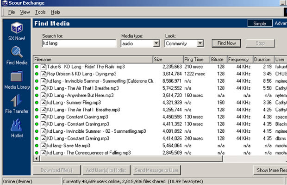Click green dot for Consequences of Falling row
287x185 pixels.
pyautogui.click(x=37, y=153)
